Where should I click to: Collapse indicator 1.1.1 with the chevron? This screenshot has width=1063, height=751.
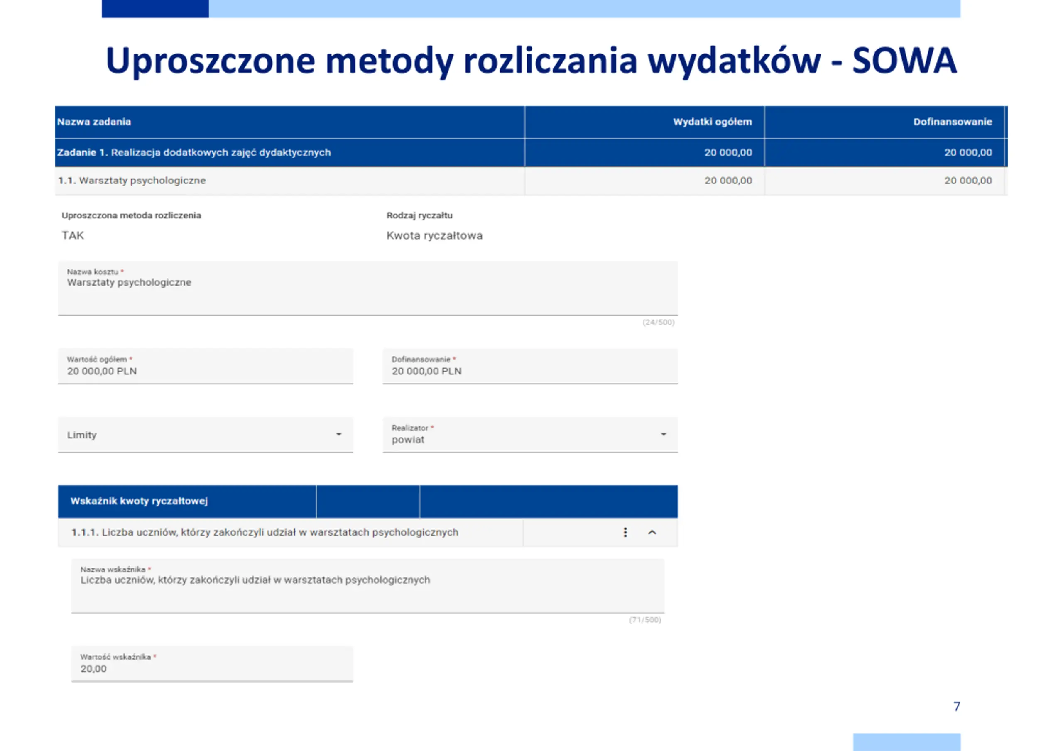pyautogui.click(x=652, y=533)
